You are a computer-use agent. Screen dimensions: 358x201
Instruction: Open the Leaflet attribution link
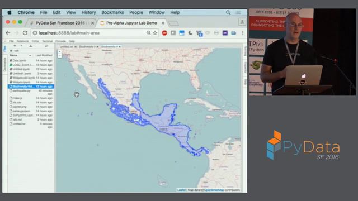tap(181, 190)
